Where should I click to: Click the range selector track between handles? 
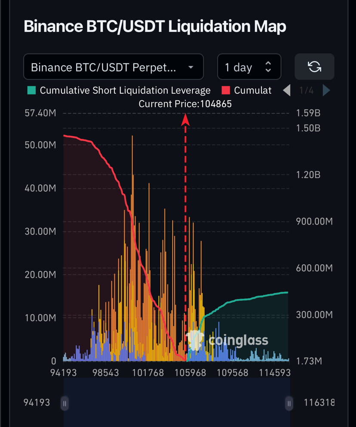point(177,403)
